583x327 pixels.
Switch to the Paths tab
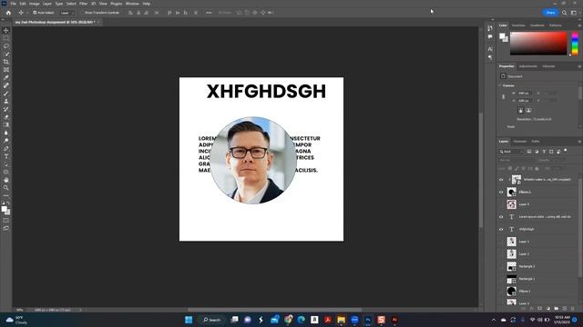tap(536, 142)
